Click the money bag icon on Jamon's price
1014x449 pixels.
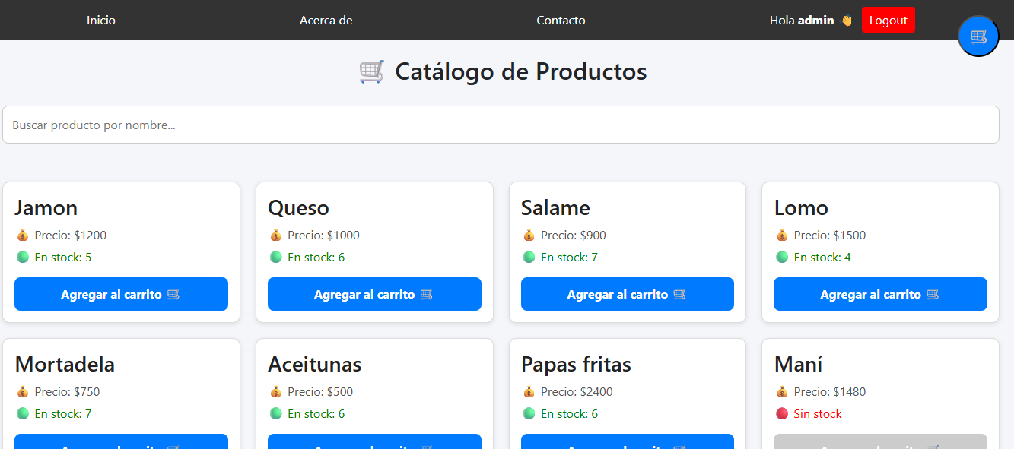[x=23, y=235]
